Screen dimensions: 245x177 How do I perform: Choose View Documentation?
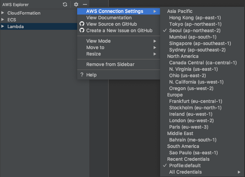coord(118,18)
